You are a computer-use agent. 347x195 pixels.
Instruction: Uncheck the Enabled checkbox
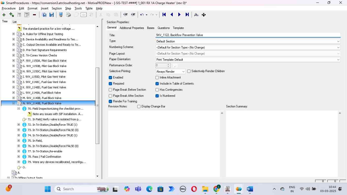pos(110,77)
